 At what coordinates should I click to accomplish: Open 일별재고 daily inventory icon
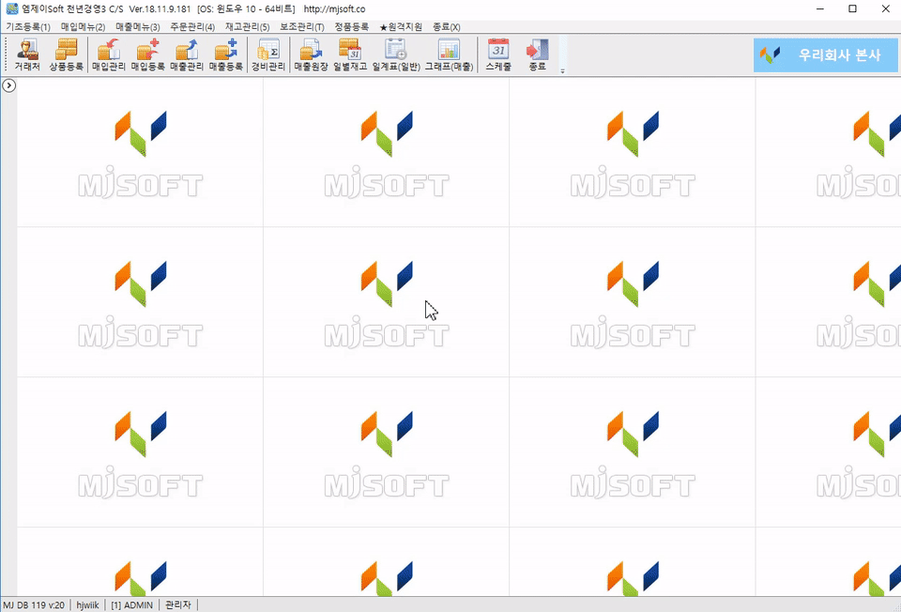[x=350, y=55]
